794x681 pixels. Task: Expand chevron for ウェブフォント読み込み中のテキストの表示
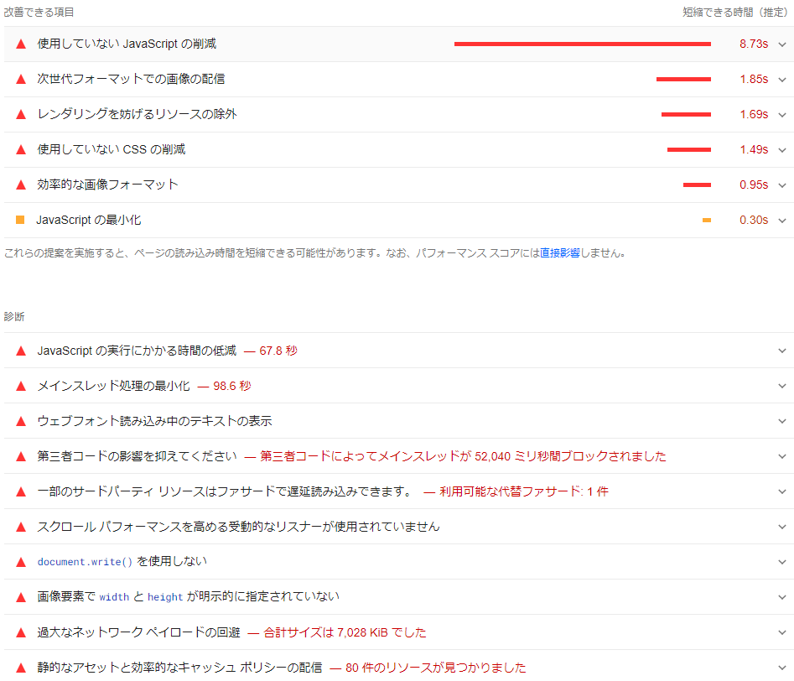click(782, 421)
